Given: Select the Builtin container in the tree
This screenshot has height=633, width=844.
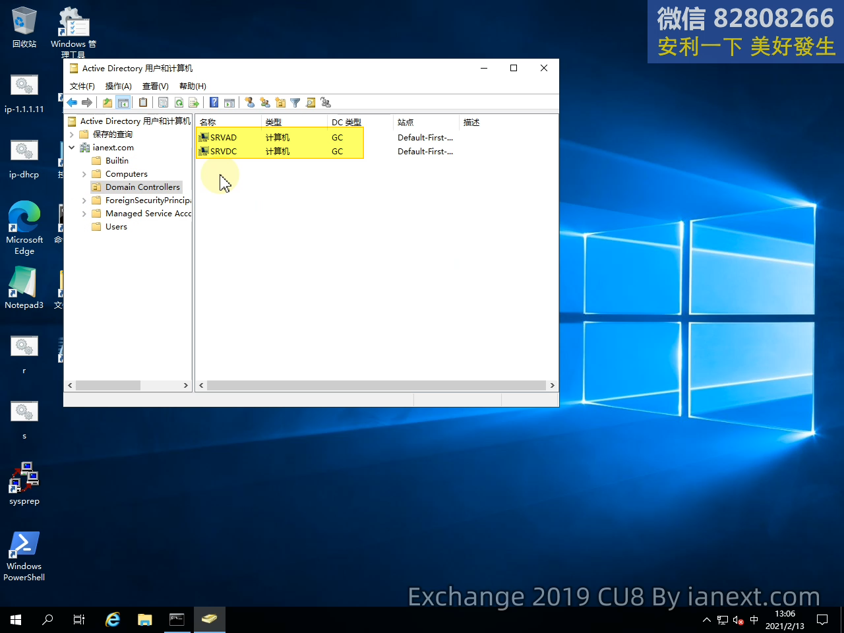Looking at the screenshot, I should coord(117,161).
